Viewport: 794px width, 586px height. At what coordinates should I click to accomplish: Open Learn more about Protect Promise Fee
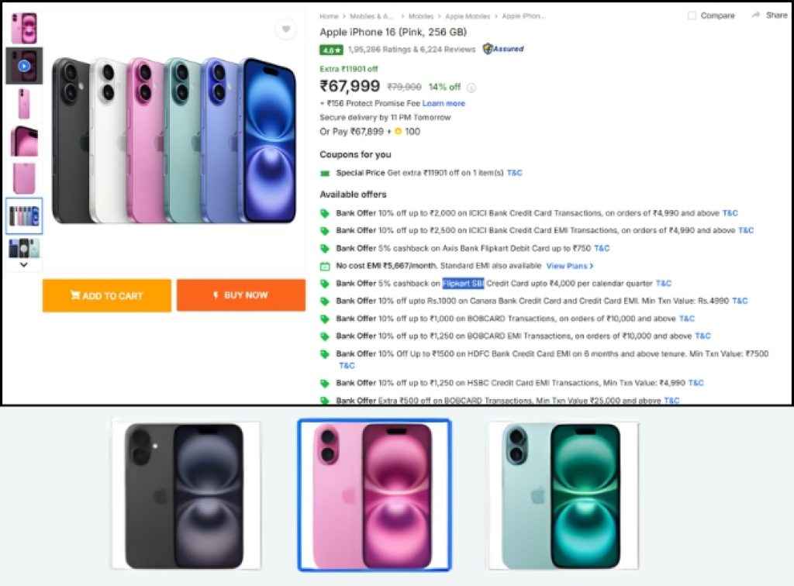(444, 103)
